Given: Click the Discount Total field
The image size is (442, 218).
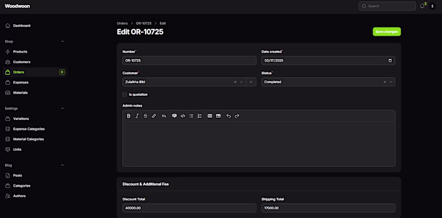Looking at the screenshot, I should 189,208.
